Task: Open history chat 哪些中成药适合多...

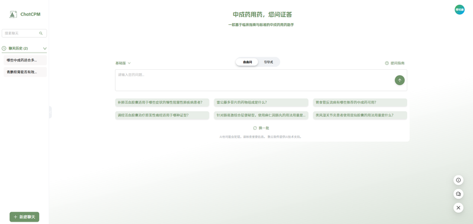Action: click(25, 60)
